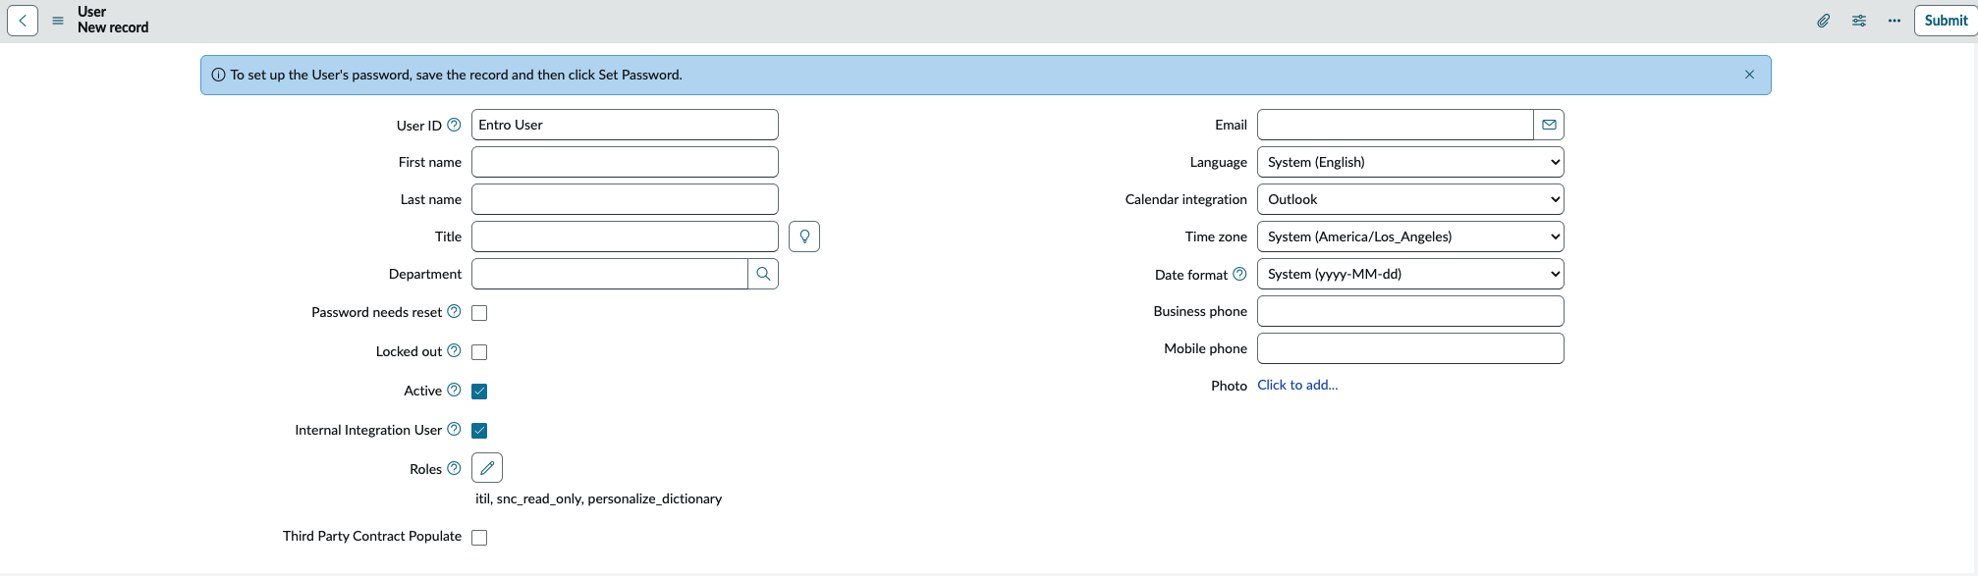This screenshot has width=1978, height=576.
Task: Dismiss the blue password info banner
Action: tap(1749, 75)
